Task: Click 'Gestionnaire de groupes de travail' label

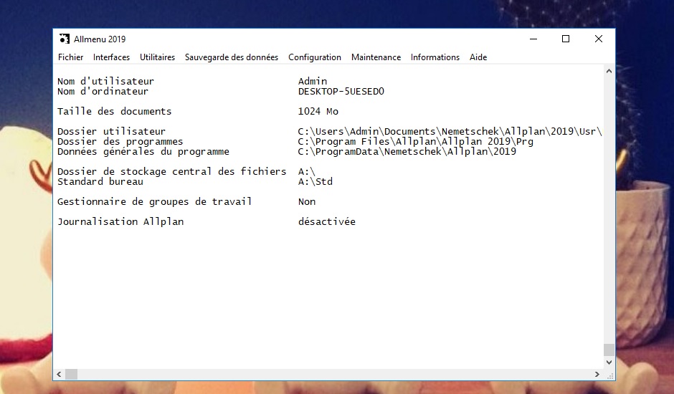Action: [154, 201]
